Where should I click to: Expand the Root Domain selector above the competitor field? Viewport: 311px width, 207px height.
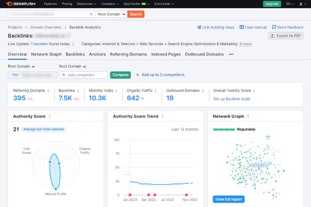point(73,66)
